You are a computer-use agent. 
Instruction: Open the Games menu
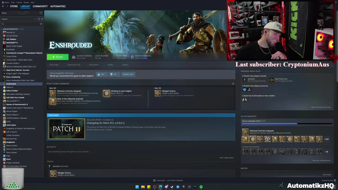point(26,2)
